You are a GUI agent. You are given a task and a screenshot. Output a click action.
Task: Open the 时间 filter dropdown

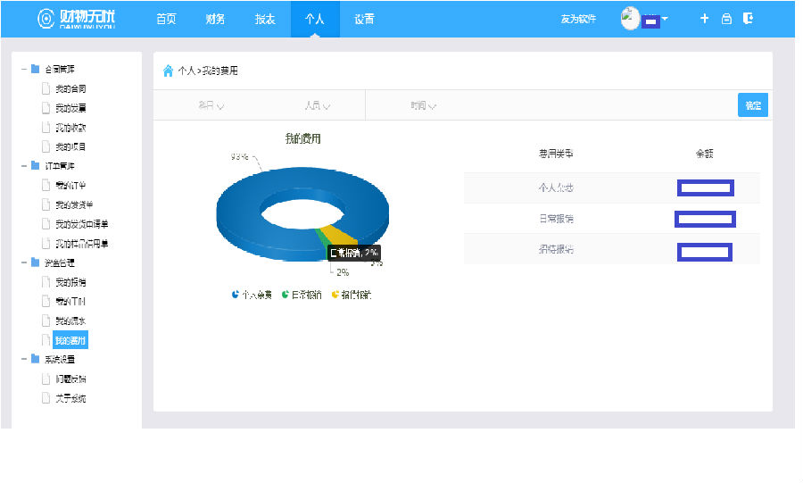(x=423, y=105)
